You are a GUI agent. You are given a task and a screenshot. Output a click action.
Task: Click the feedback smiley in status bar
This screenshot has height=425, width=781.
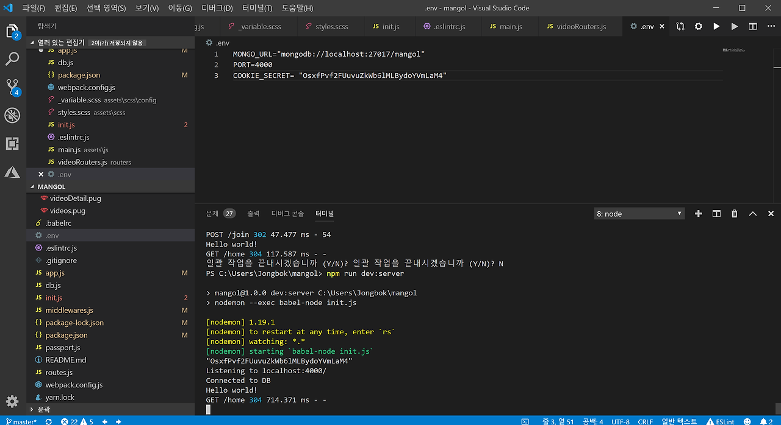(747, 421)
